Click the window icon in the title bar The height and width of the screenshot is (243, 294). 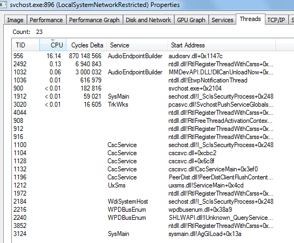point(3,5)
